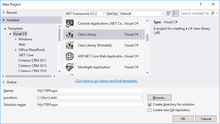The image size is (220, 124).
Task: Switch to medium icons list view
Action: tap(175, 13)
